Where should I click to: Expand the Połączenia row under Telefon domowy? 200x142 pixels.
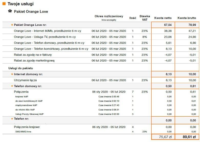click(x=21, y=92)
